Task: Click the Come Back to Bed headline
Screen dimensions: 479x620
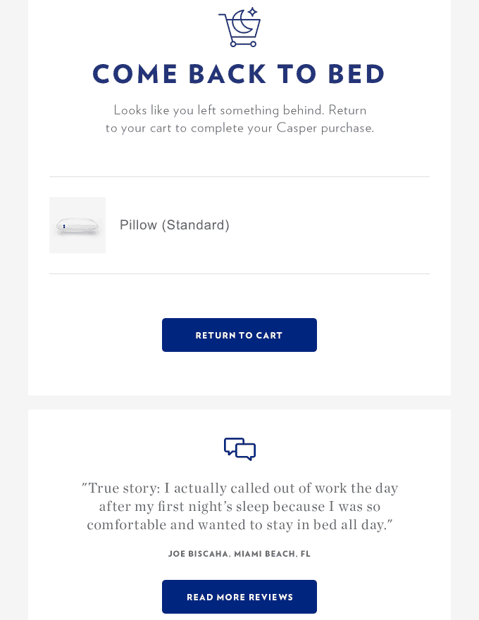Action: (x=240, y=74)
